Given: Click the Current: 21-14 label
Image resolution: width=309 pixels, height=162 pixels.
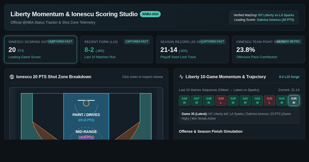Looking at the screenshot, I should [x=289, y=90].
